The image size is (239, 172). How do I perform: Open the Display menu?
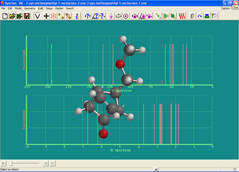(x=59, y=8)
